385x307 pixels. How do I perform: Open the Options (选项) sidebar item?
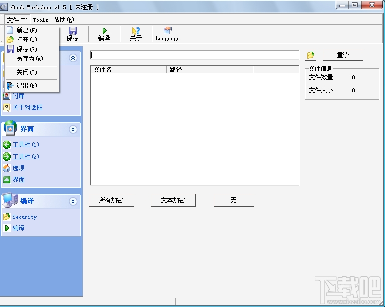point(14,168)
